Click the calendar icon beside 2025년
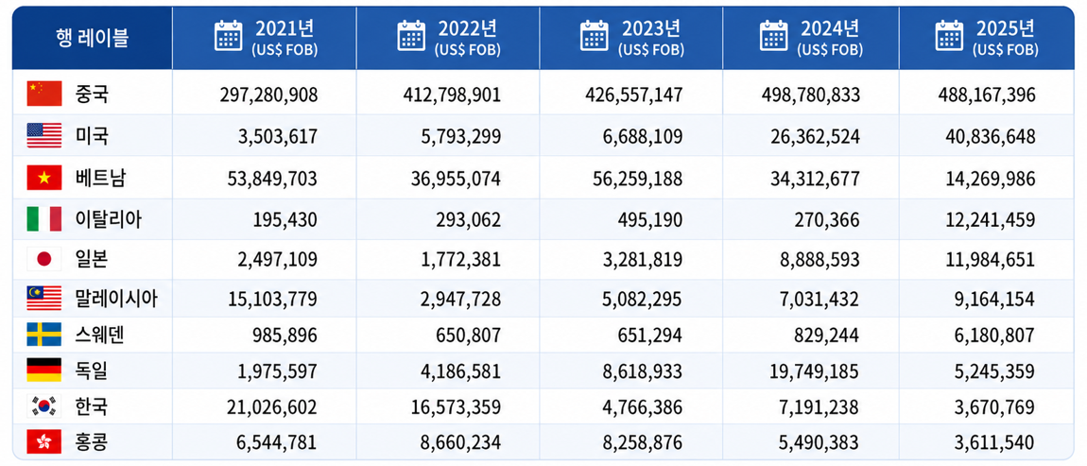Viewport: 1087px width, 466px height. [x=949, y=36]
